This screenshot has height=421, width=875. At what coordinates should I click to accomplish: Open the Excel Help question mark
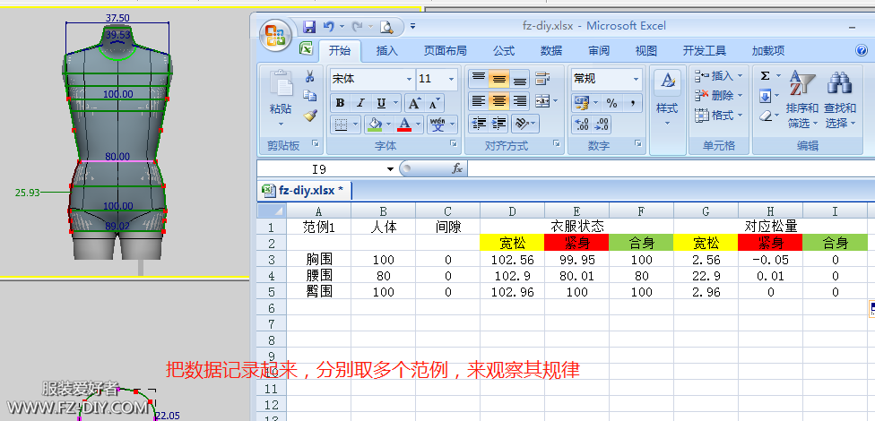tap(861, 51)
